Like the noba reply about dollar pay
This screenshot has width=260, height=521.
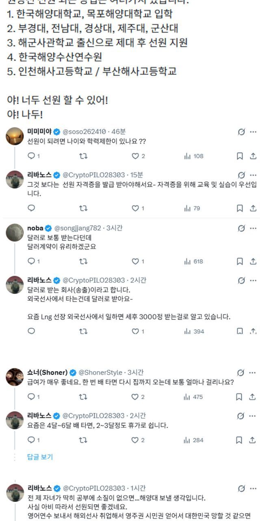pyautogui.click(x=135, y=261)
